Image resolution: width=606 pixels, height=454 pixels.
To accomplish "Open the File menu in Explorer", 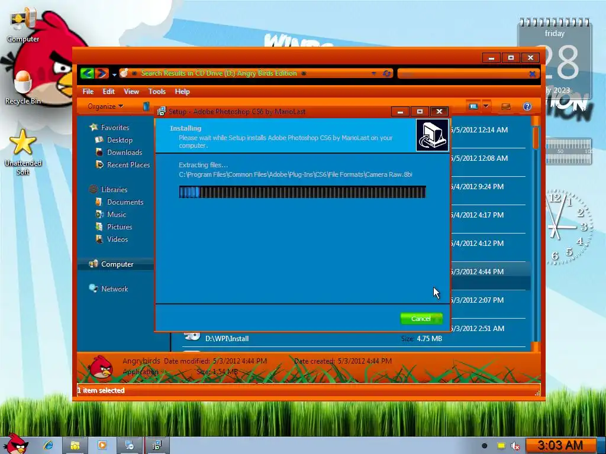I will pyautogui.click(x=88, y=92).
